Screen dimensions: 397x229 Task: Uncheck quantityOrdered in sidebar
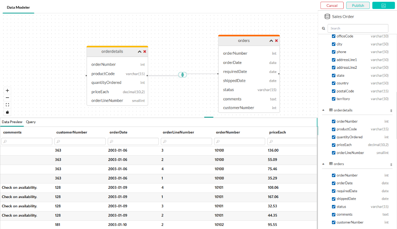tap(333, 137)
